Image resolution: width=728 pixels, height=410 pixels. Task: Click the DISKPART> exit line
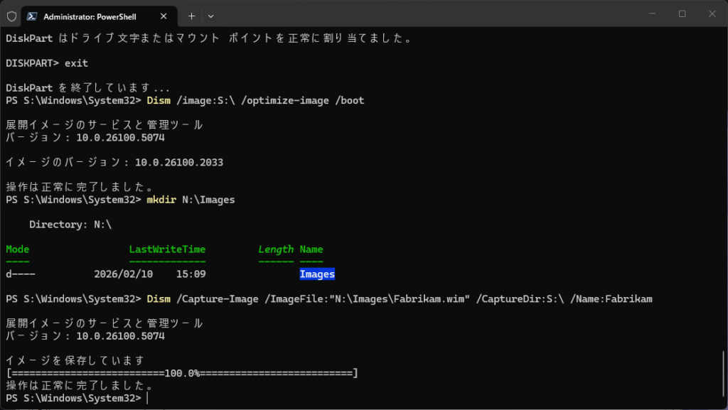[x=47, y=63]
